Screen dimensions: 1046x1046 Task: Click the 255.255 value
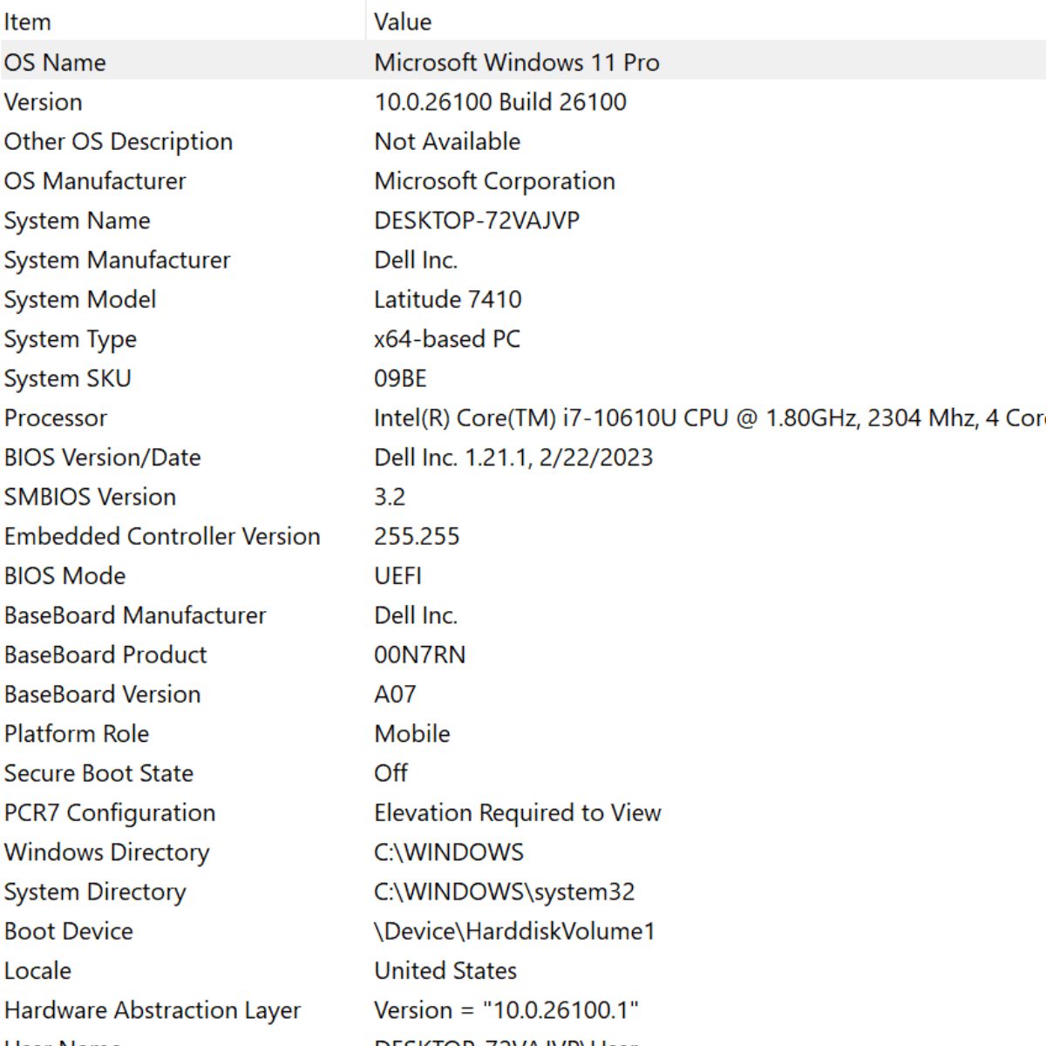[x=417, y=536]
